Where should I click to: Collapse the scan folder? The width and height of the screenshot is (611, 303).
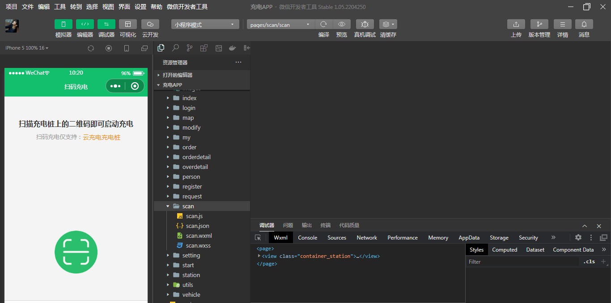tap(202, 206)
